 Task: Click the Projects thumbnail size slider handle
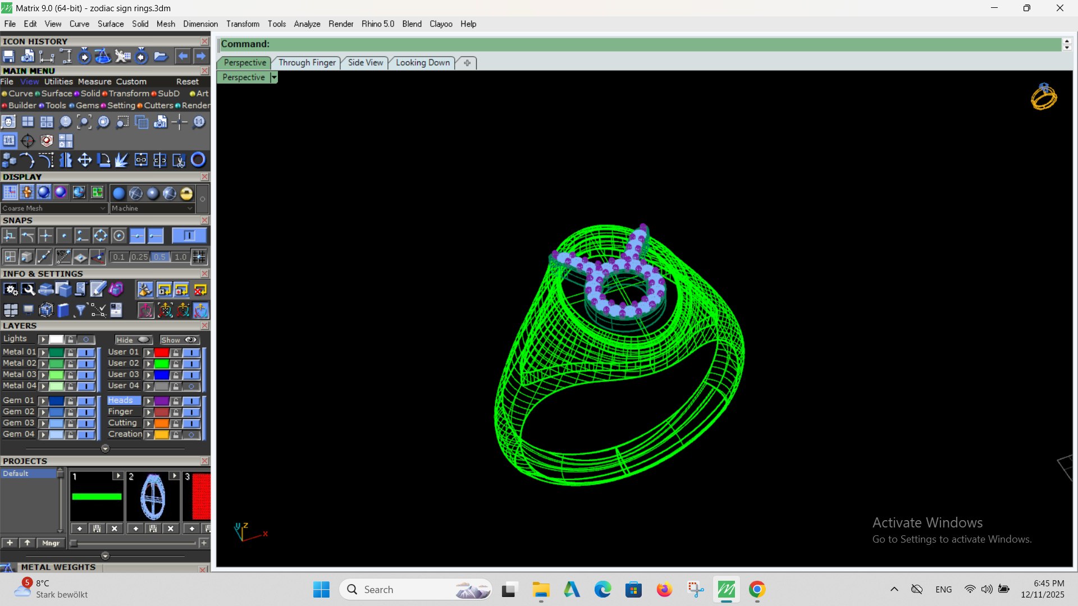(x=73, y=543)
